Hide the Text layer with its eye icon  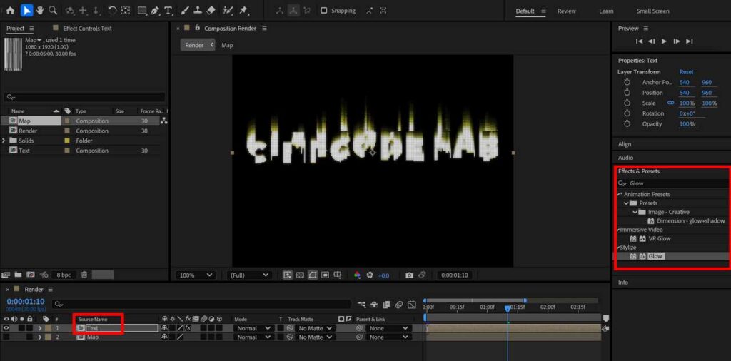pos(6,328)
